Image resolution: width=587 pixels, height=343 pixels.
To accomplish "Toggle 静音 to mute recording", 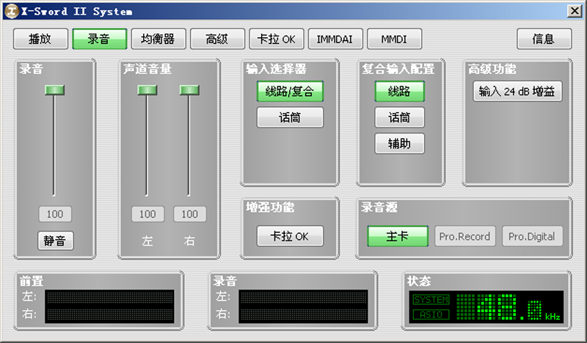I will (56, 240).
